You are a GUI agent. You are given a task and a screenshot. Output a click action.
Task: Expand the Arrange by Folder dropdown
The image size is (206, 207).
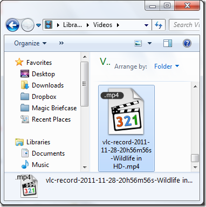167,66
